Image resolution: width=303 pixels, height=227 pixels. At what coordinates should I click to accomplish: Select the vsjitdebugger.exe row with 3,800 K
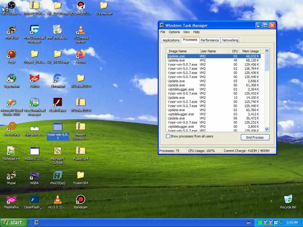pyautogui.click(x=214, y=127)
